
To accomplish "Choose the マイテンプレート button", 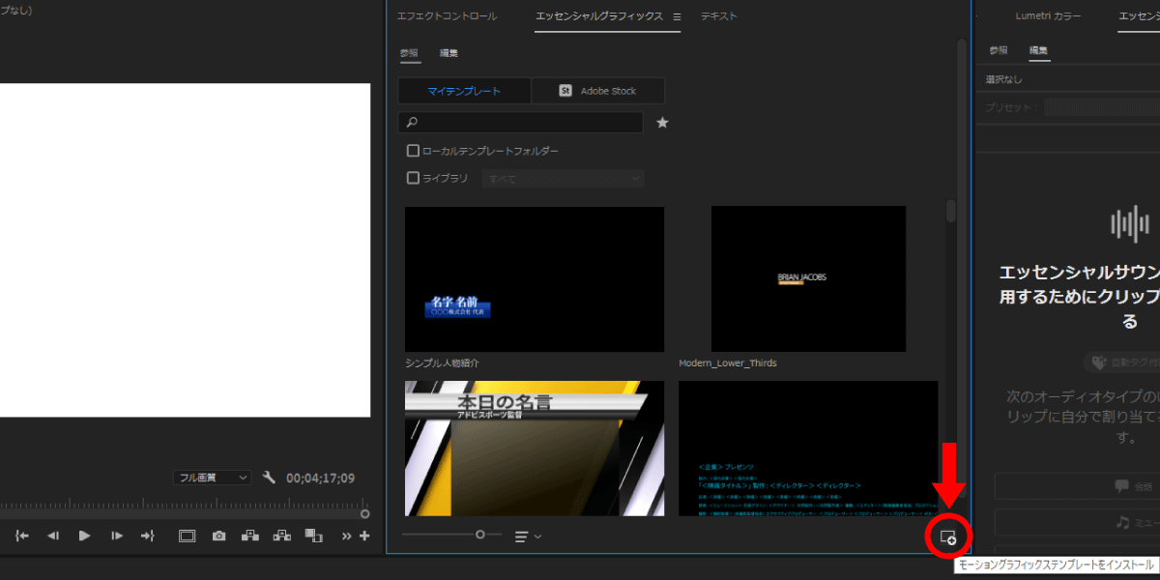I will [465, 91].
